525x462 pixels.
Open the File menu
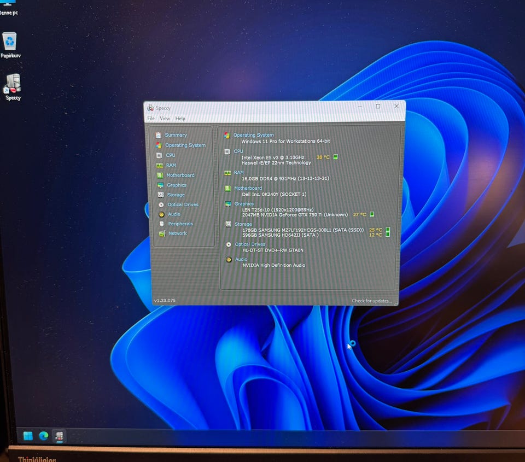151,119
